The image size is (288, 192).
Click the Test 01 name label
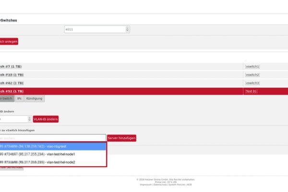tap(252, 91)
